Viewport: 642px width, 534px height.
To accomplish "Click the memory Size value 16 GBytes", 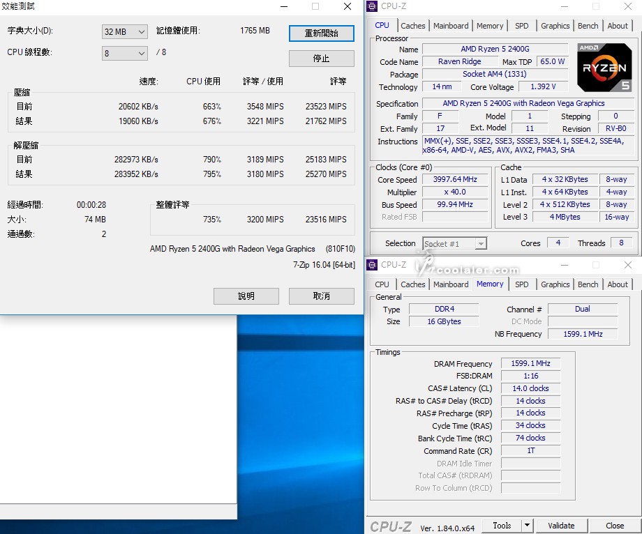I will 445,321.
